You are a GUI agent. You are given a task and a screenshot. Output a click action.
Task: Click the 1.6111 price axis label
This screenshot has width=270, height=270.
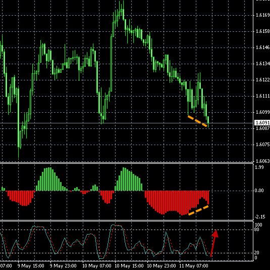[x=263, y=96]
